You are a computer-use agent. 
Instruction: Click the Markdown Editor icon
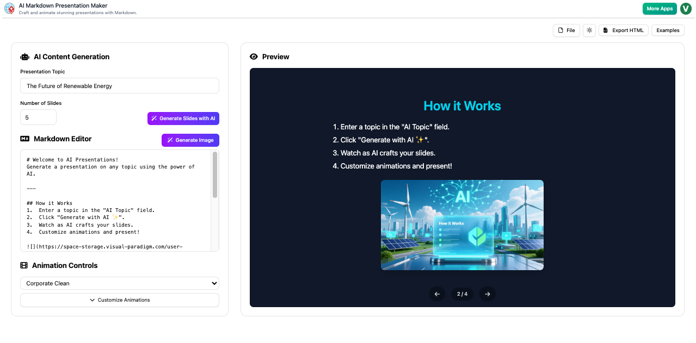pos(24,139)
